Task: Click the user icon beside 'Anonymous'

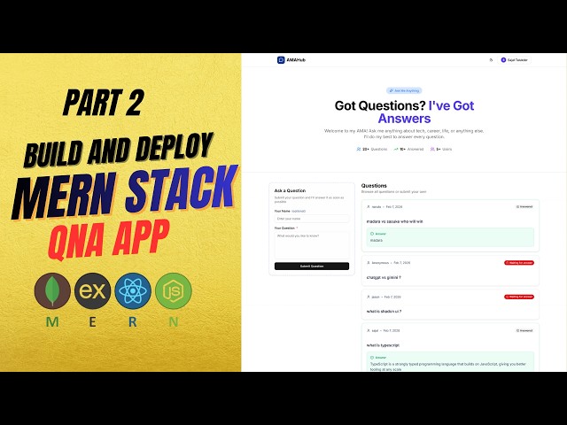Action: (369, 263)
